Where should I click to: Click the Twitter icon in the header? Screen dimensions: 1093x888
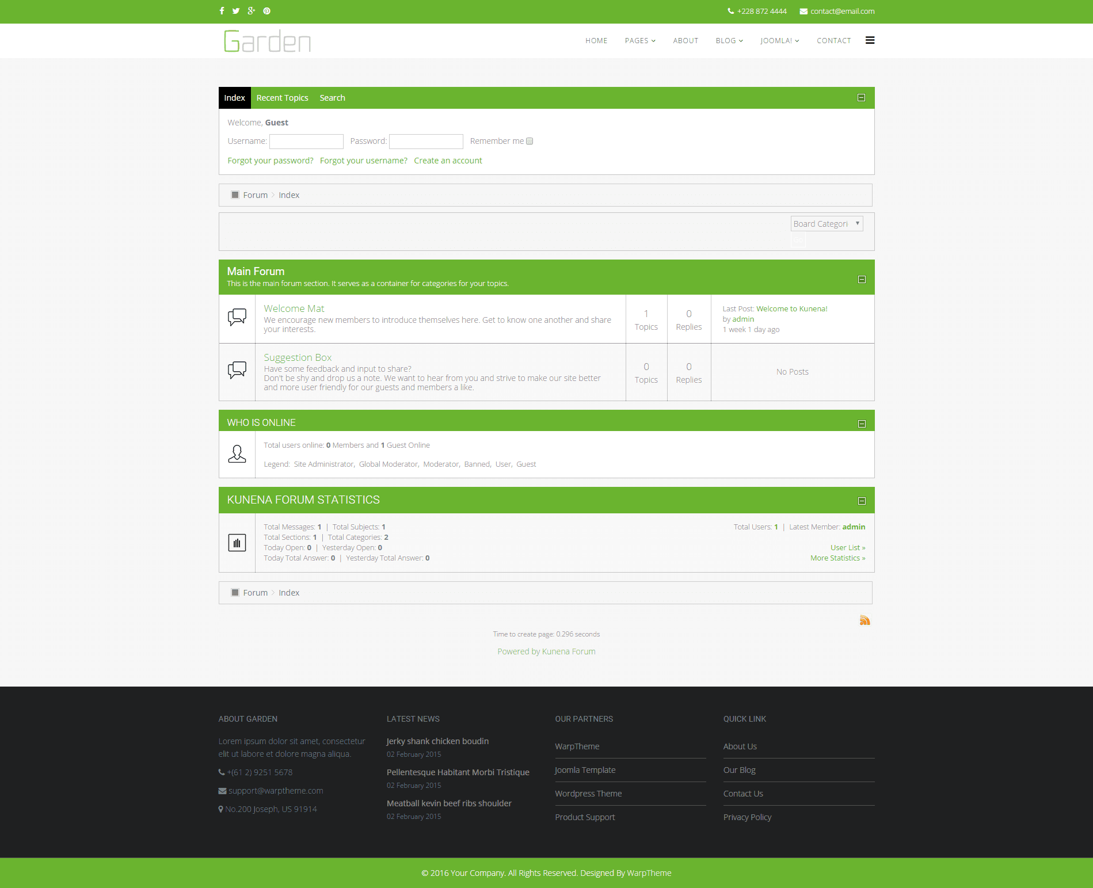click(x=236, y=11)
